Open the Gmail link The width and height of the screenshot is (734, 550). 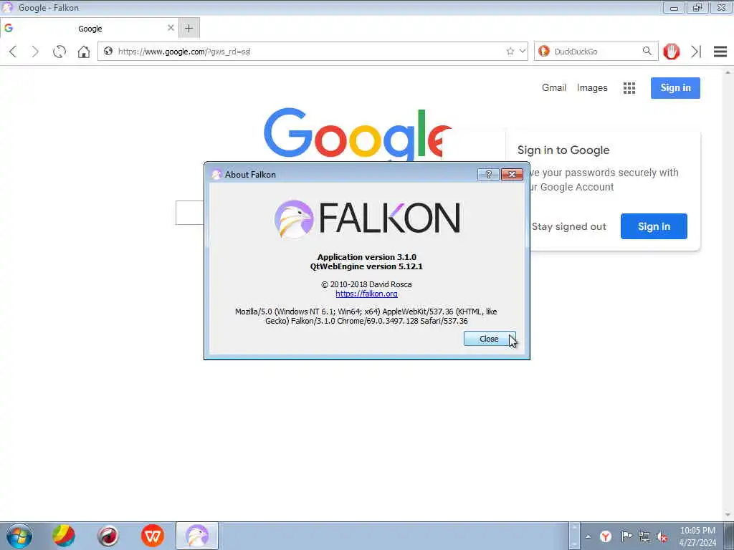click(554, 87)
